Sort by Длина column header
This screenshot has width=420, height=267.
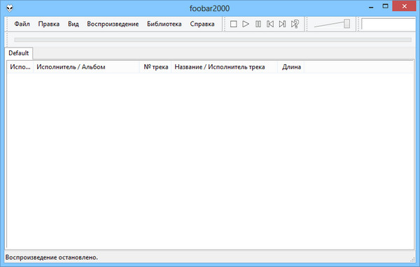coord(291,67)
